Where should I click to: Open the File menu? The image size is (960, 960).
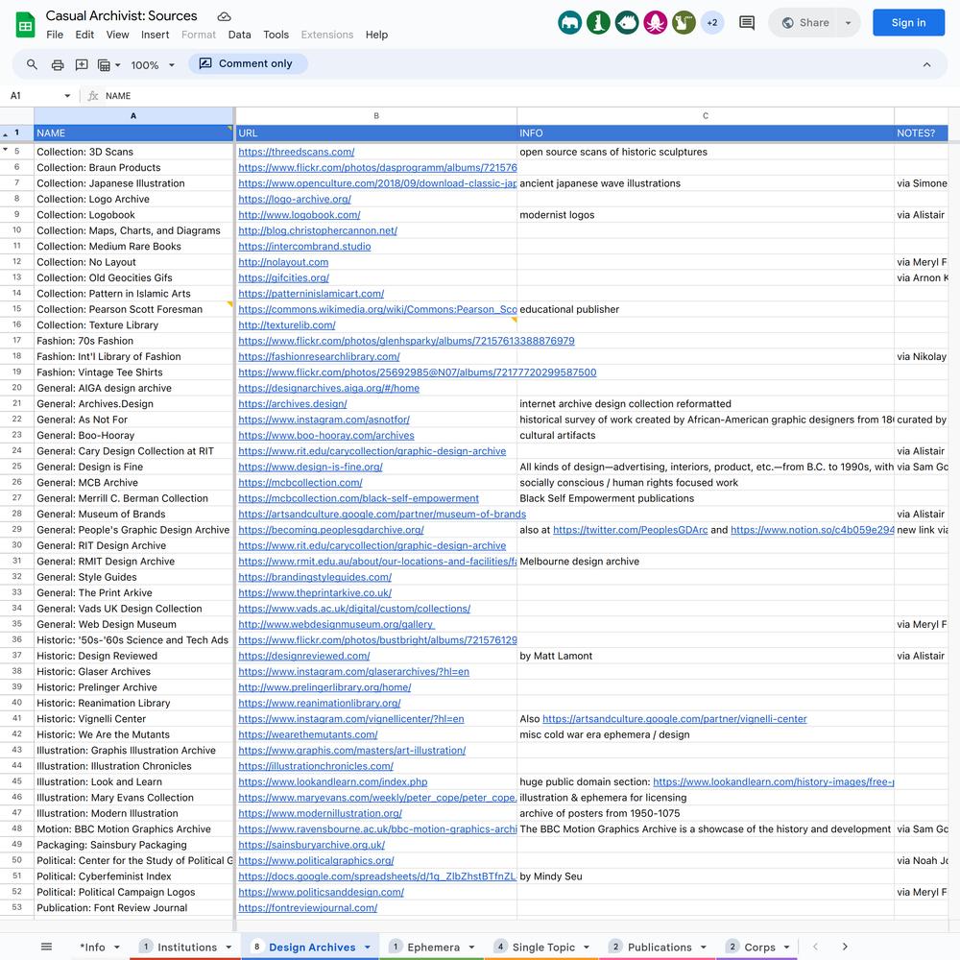point(55,35)
